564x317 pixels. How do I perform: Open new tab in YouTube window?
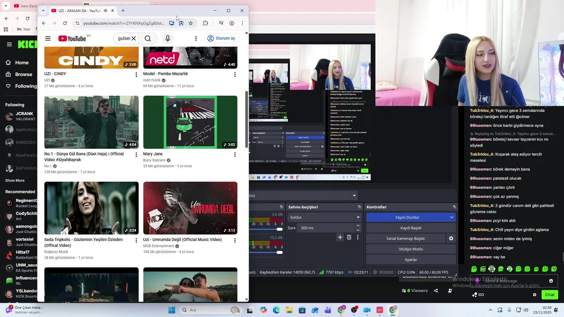tap(123, 11)
